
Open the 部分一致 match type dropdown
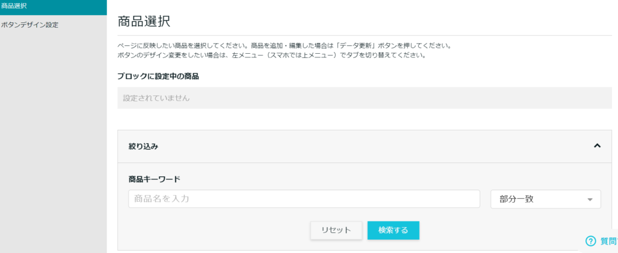tap(546, 199)
